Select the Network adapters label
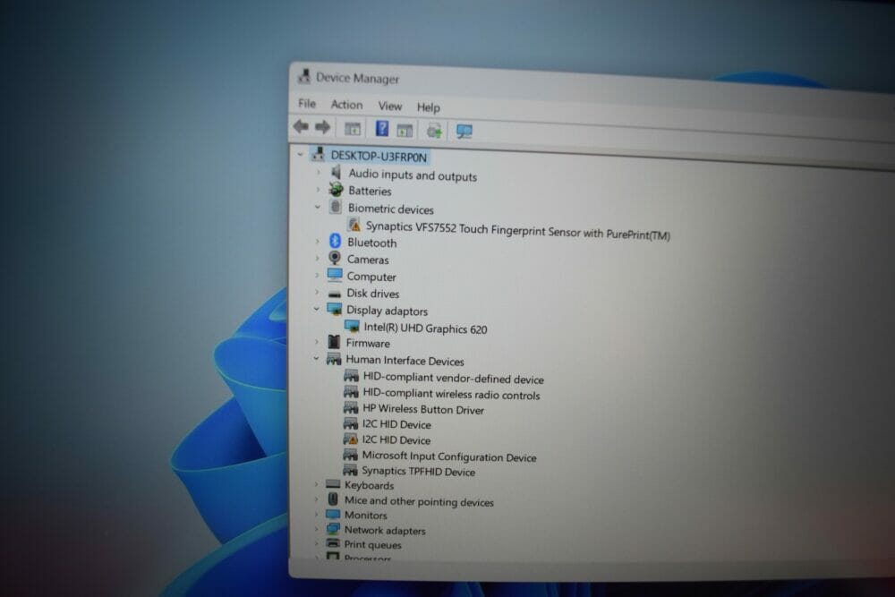 (385, 530)
